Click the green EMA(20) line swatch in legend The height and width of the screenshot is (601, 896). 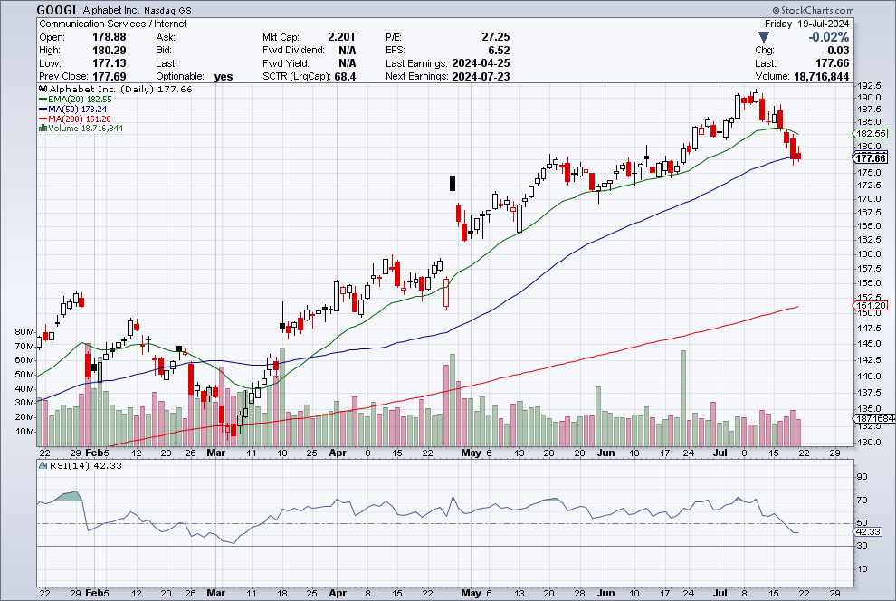[43, 100]
